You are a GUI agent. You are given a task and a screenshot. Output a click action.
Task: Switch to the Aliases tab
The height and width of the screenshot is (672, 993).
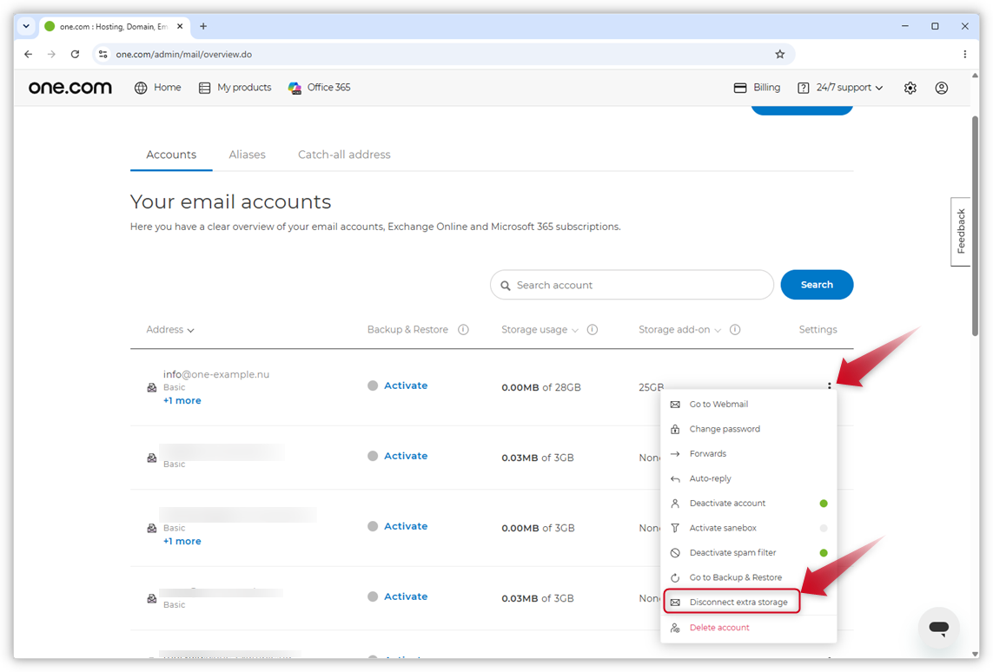point(247,155)
